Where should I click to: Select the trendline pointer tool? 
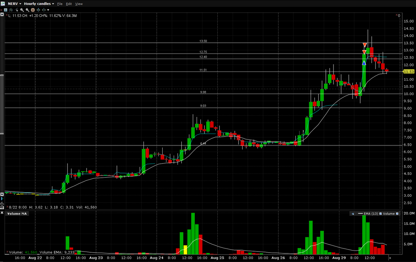tap(16, 10)
